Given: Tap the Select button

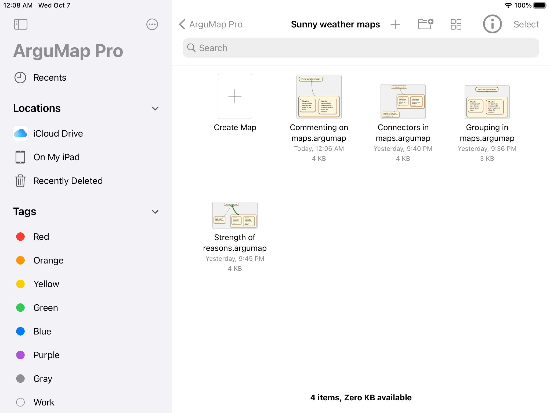Looking at the screenshot, I should coord(526,24).
